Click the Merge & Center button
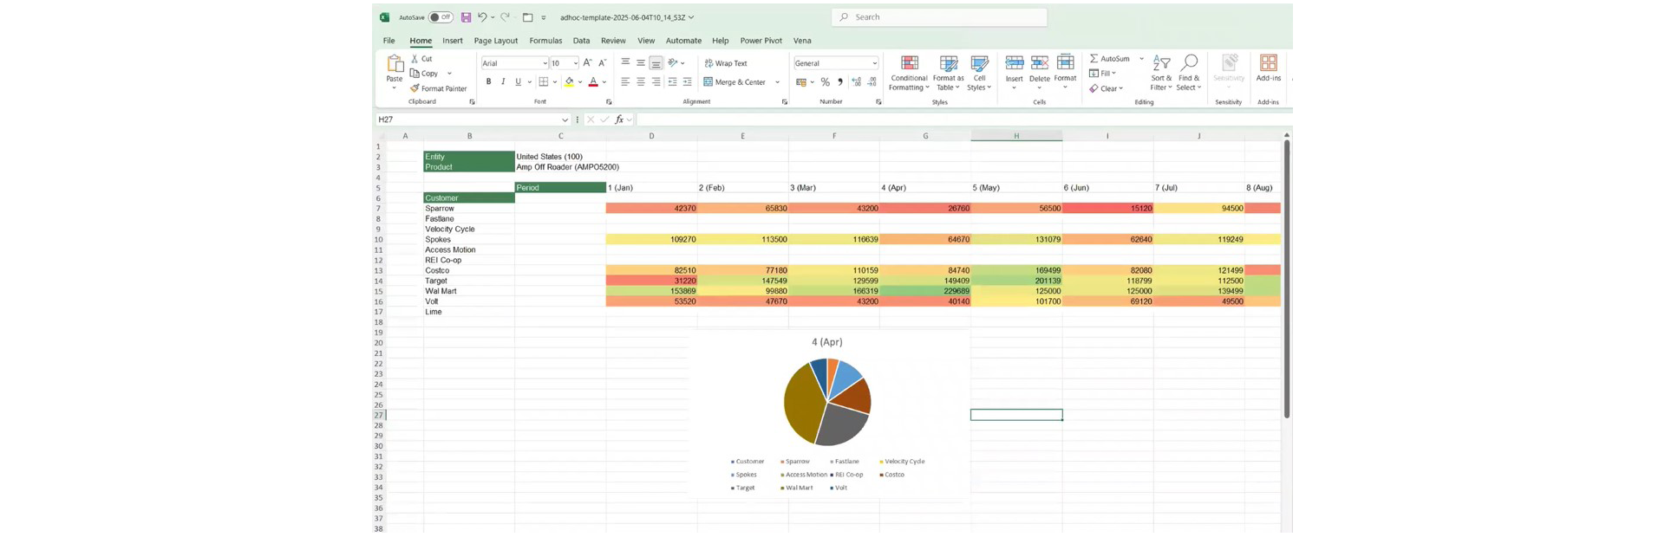Screen dimensions: 1665x537 pyautogui.click(x=735, y=82)
